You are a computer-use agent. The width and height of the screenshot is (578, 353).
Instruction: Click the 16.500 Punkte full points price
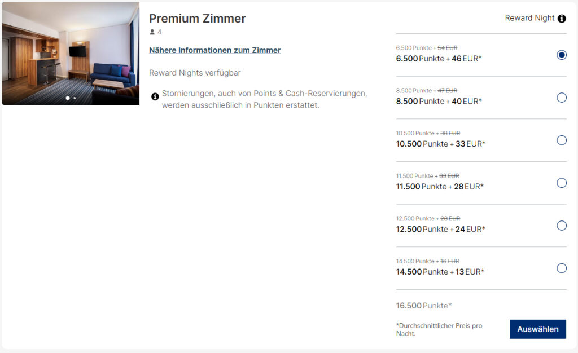(x=424, y=306)
